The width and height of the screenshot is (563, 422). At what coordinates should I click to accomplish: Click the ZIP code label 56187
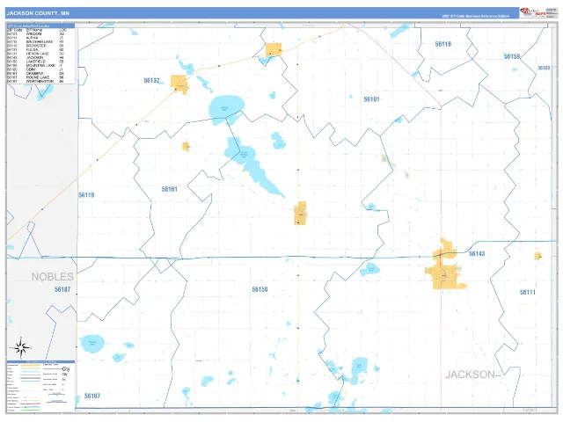pyautogui.click(x=62, y=289)
